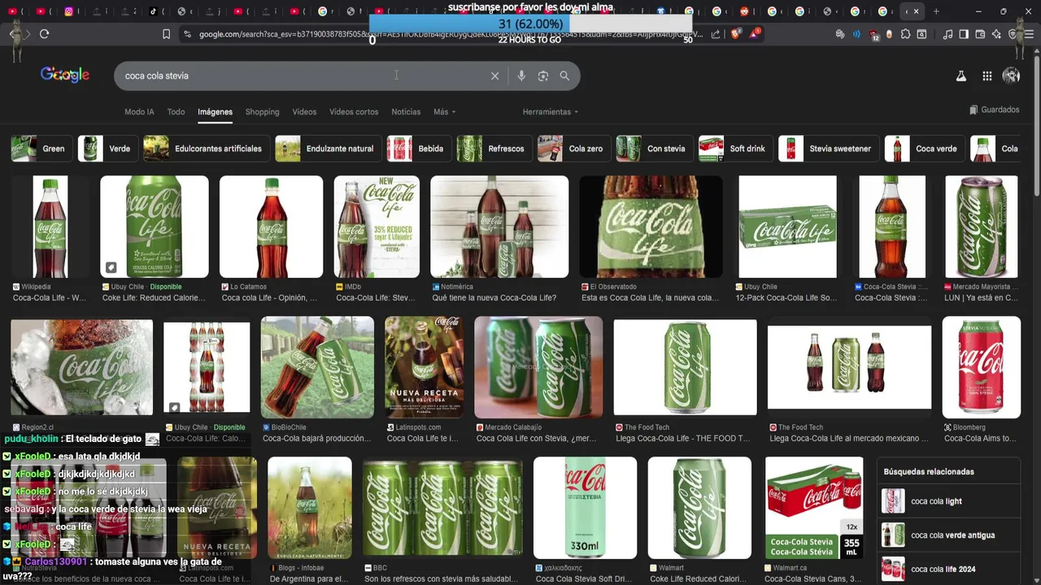Image resolution: width=1041 pixels, height=585 pixels.
Task: Apply the Coca verde filter chip
Action: [x=923, y=149]
